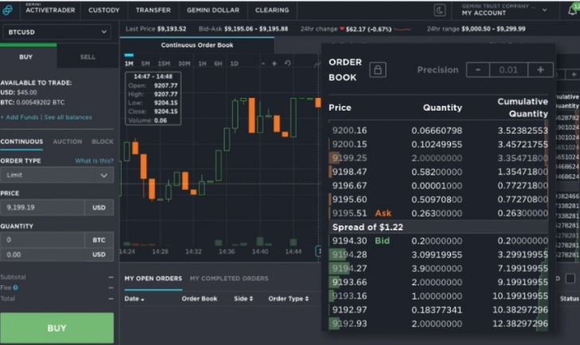Switch to Block tab
The height and width of the screenshot is (345, 580).
point(103,142)
